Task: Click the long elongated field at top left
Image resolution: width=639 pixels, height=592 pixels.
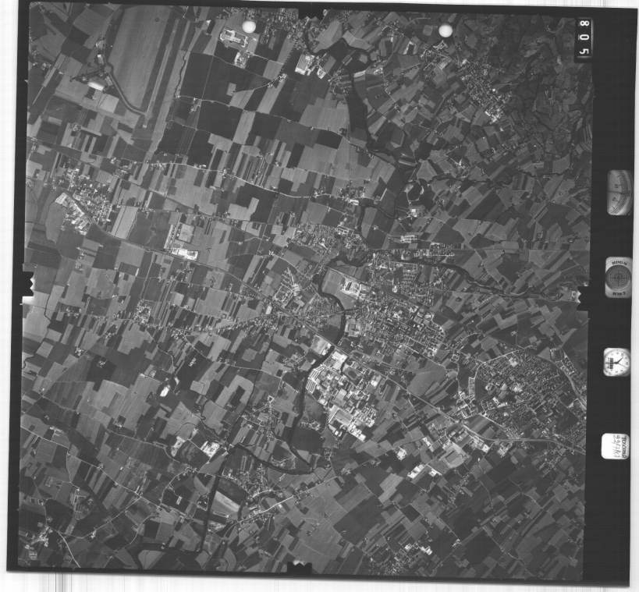Action: [x=142, y=55]
